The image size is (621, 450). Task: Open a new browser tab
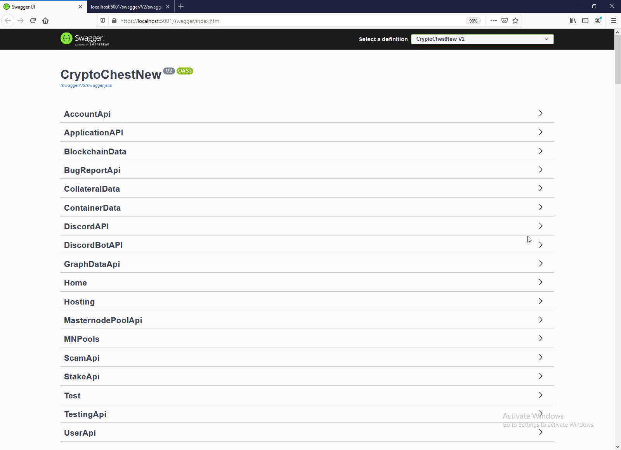(181, 6)
